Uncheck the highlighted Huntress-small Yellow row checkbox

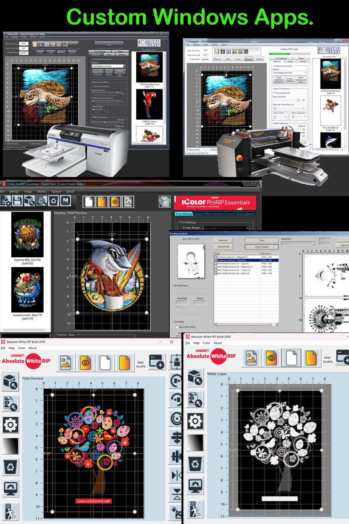click(x=216, y=260)
